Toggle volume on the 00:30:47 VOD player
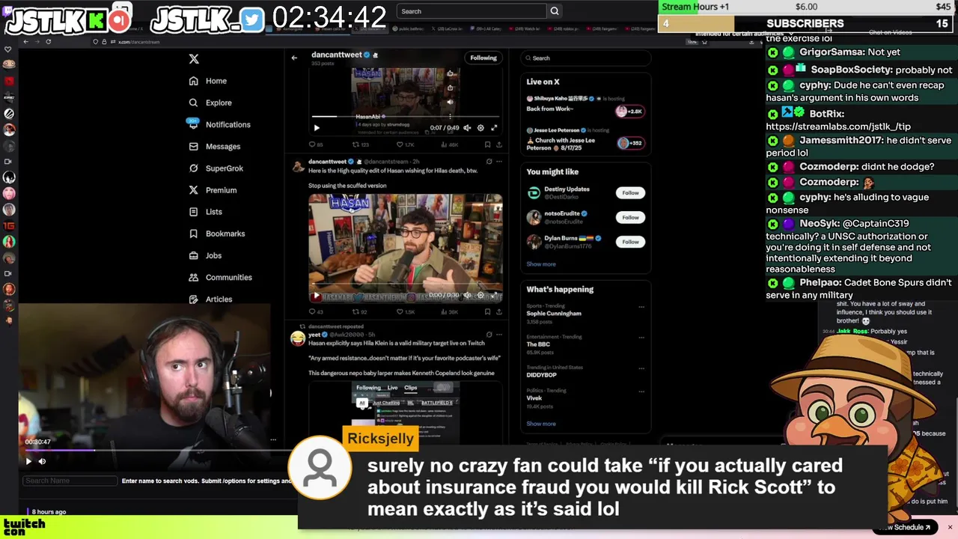This screenshot has height=539, width=958. coord(42,461)
